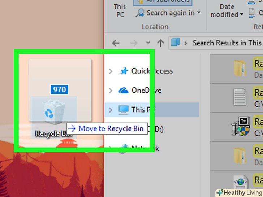Click the back arrow in File Explorer

coord(116,43)
